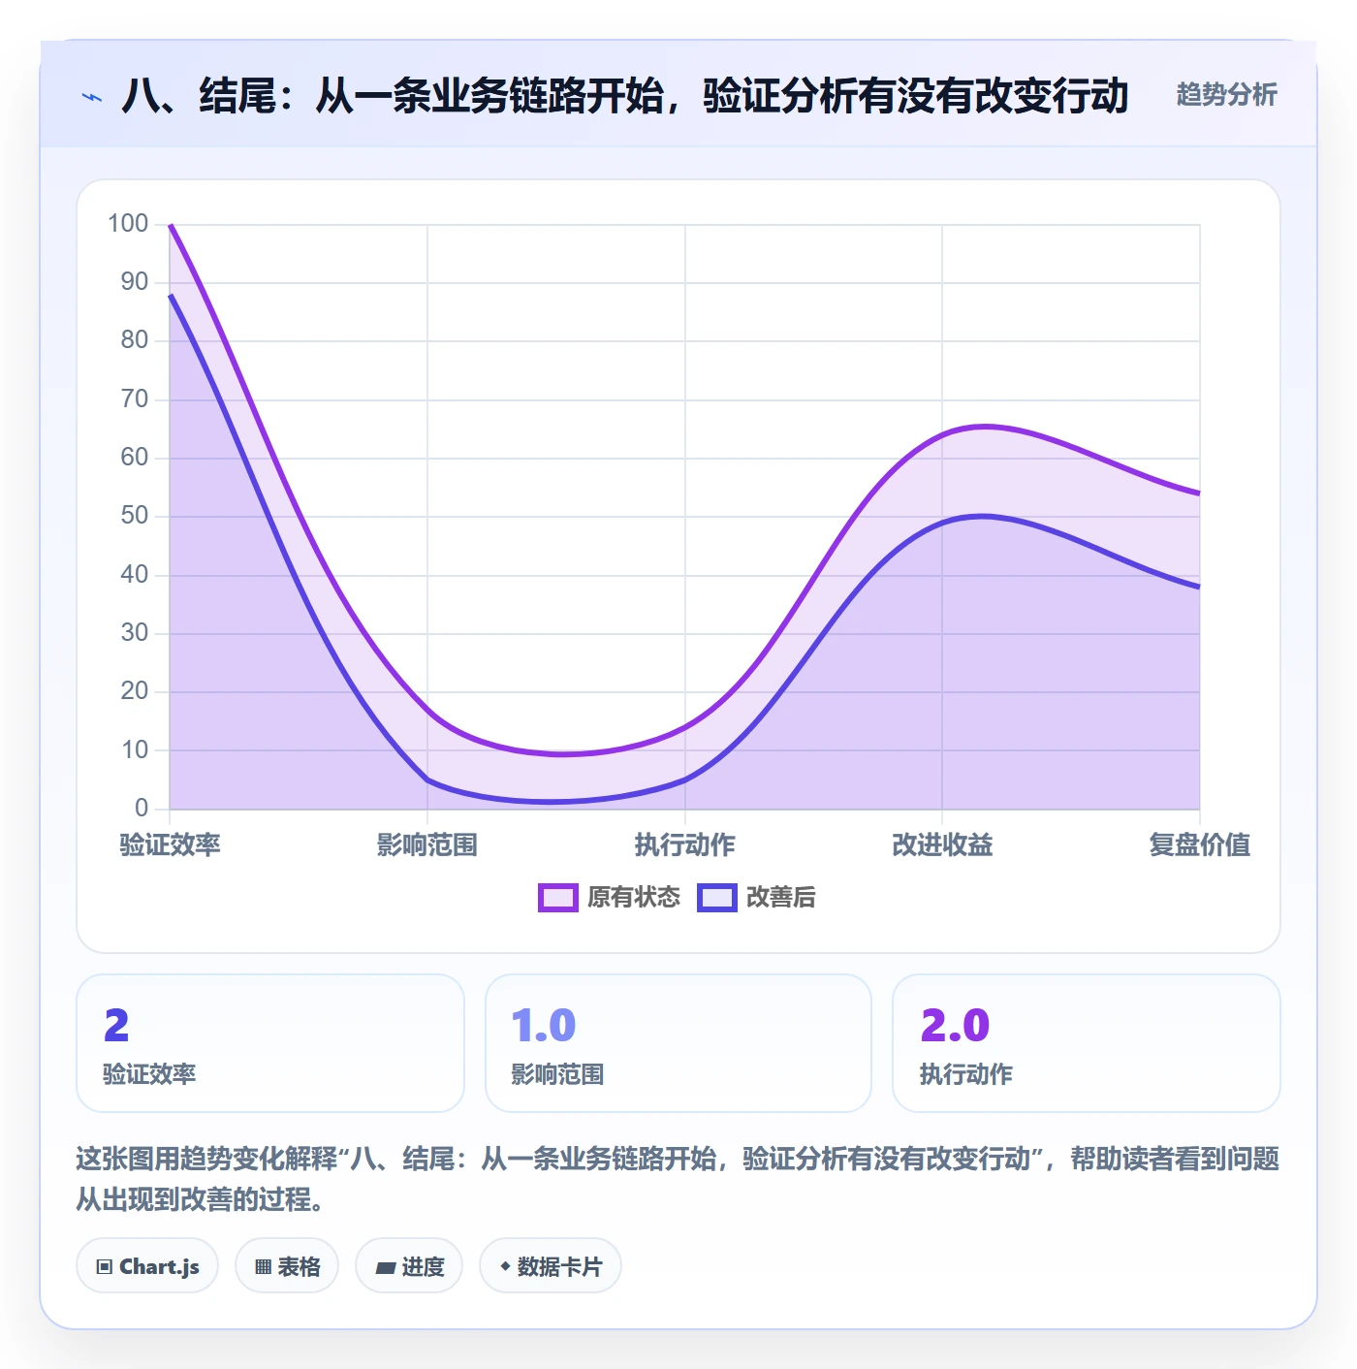The height and width of the screenshot is (1369, 1357).
Task: Select the 进度 tag chip
Action: click(409, 1266)
